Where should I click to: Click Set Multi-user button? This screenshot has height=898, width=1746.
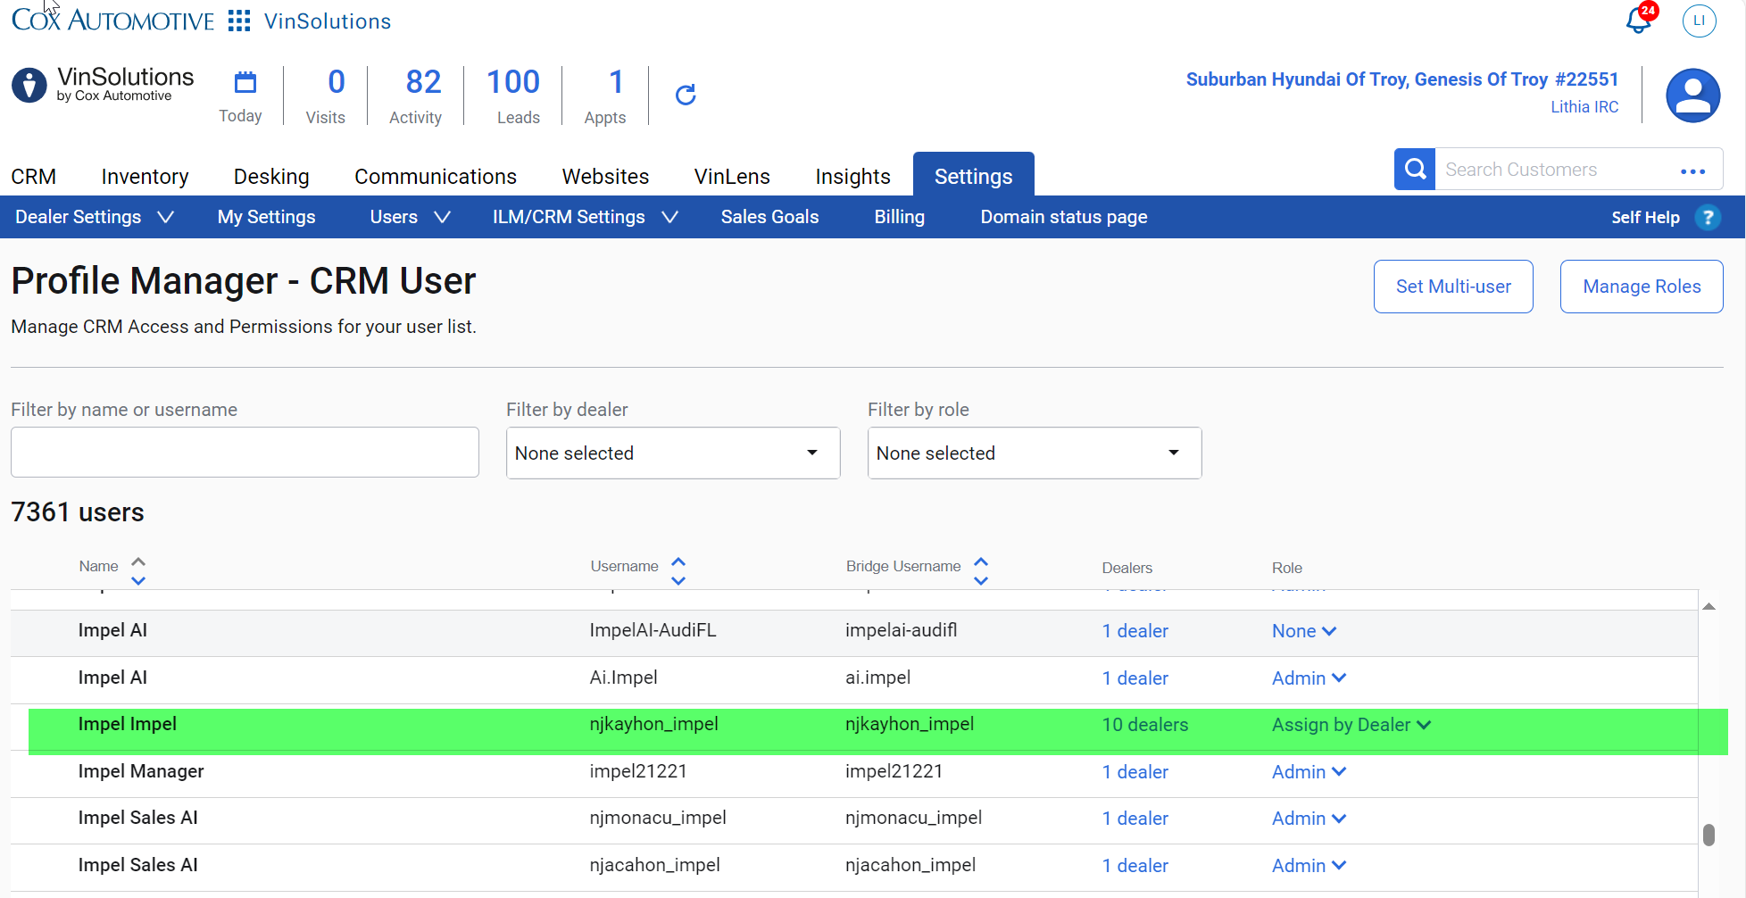pyautogui.click(x=1453, y=287)
